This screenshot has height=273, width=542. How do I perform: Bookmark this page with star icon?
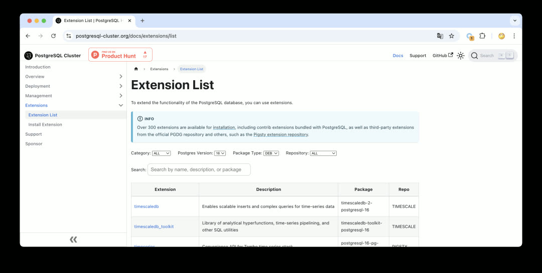pyautogui.click(x=452, y=36)
